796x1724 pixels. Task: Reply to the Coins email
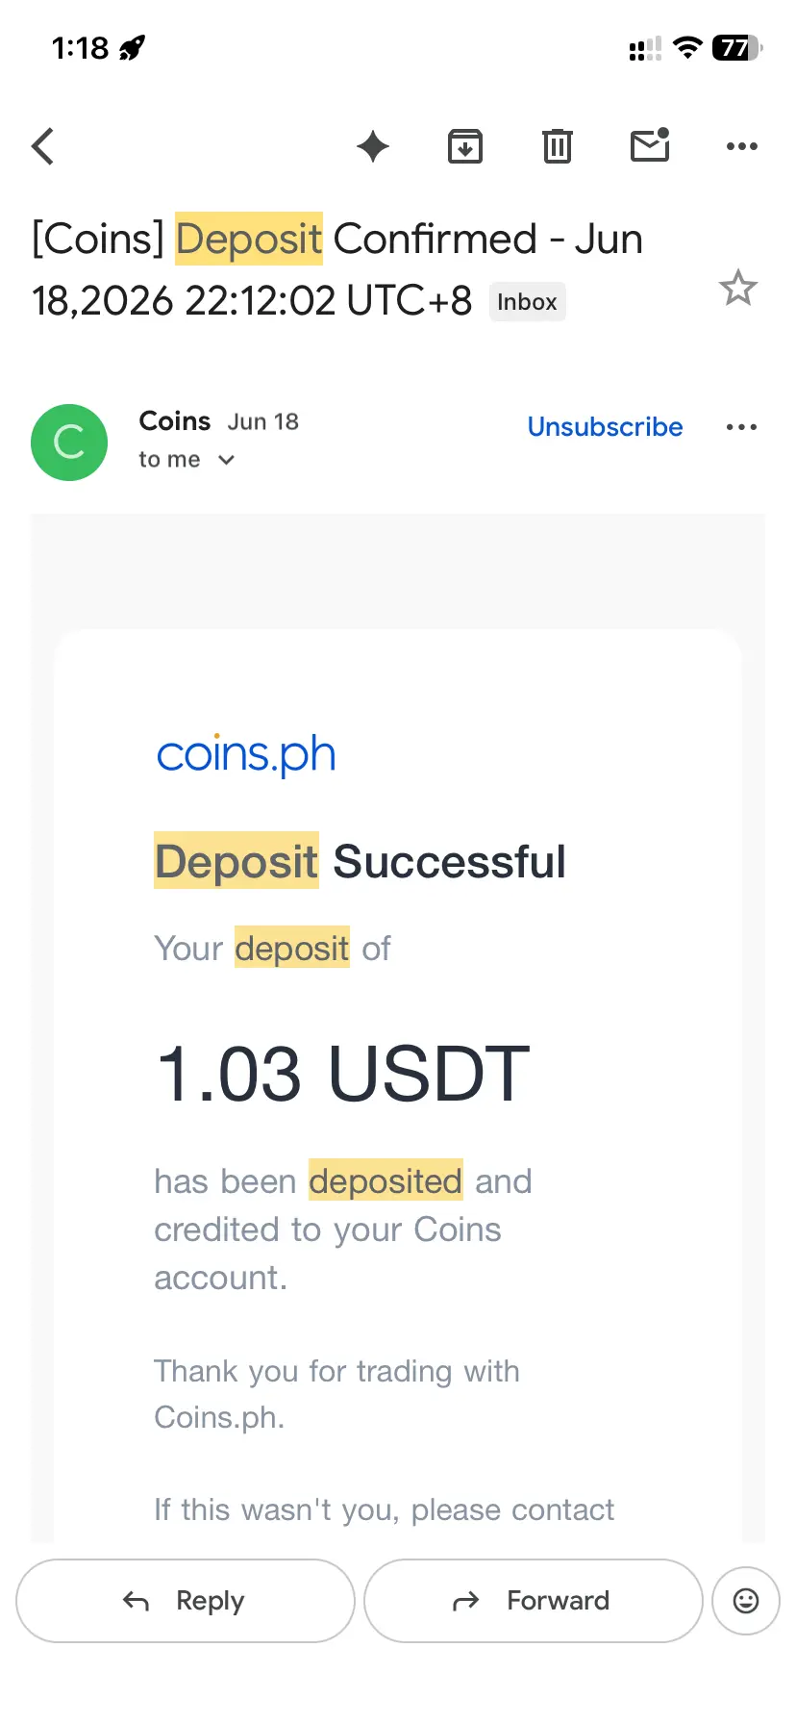[186, 1601]
